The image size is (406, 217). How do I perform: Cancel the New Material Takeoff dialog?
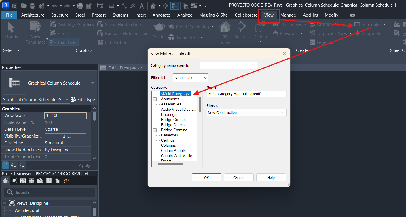(239, 177)
